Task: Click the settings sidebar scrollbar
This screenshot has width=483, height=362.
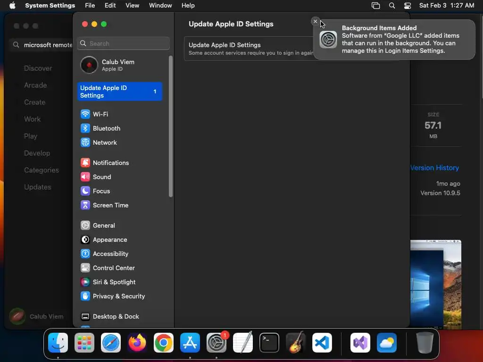Action: [x=171, y=126]
